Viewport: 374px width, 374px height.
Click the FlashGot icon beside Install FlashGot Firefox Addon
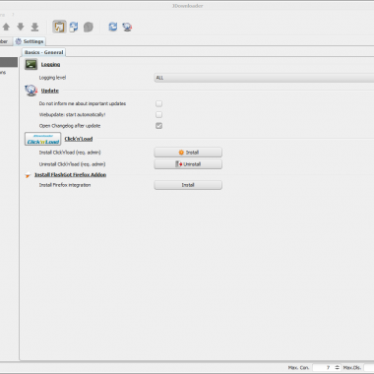(28, 175)
